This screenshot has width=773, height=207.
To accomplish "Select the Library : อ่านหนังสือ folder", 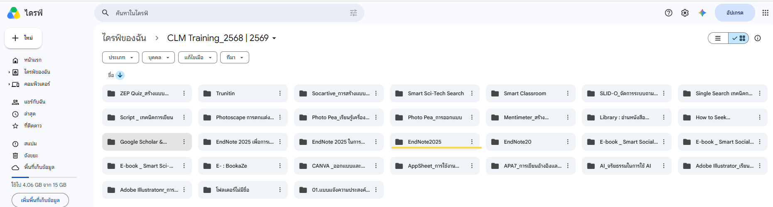I will (627, 117).
